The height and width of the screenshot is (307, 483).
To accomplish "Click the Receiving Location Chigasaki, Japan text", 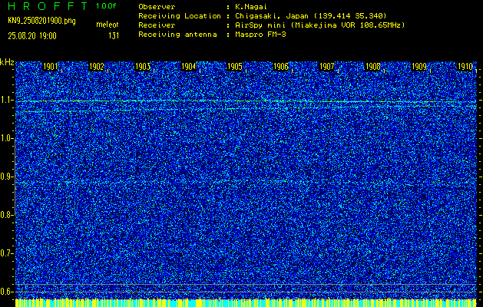I will (x=311, y=16).
